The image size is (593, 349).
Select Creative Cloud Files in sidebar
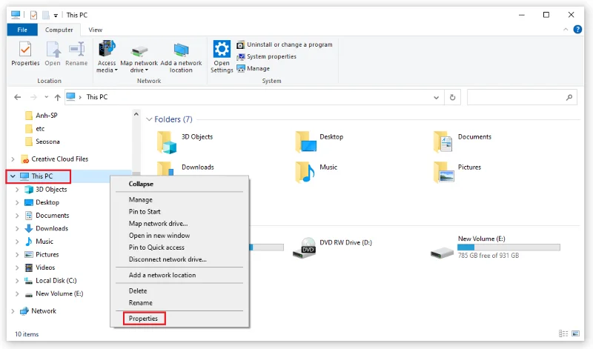coord(55,159)
